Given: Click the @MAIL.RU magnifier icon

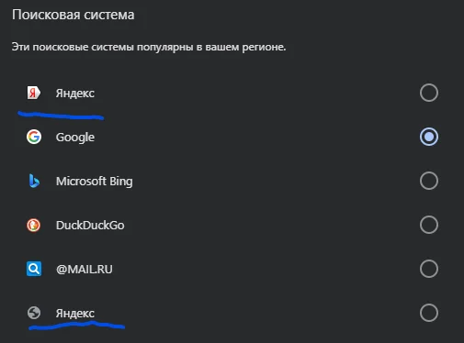Looking at the screenshot, I should click(x=34, y=269).
